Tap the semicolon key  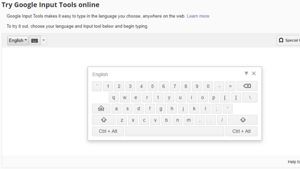click(x=216, y=108)
